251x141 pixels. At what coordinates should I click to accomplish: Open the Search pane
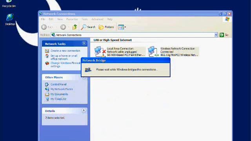[88, 27]
